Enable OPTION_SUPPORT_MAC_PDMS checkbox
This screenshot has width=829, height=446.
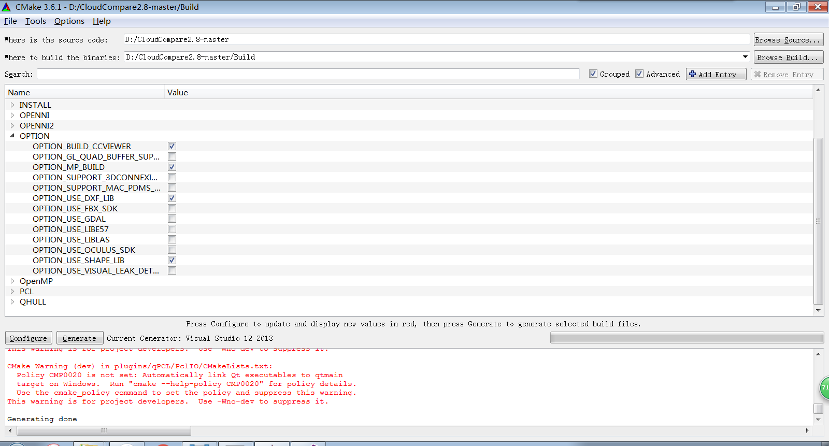point(172,188)
